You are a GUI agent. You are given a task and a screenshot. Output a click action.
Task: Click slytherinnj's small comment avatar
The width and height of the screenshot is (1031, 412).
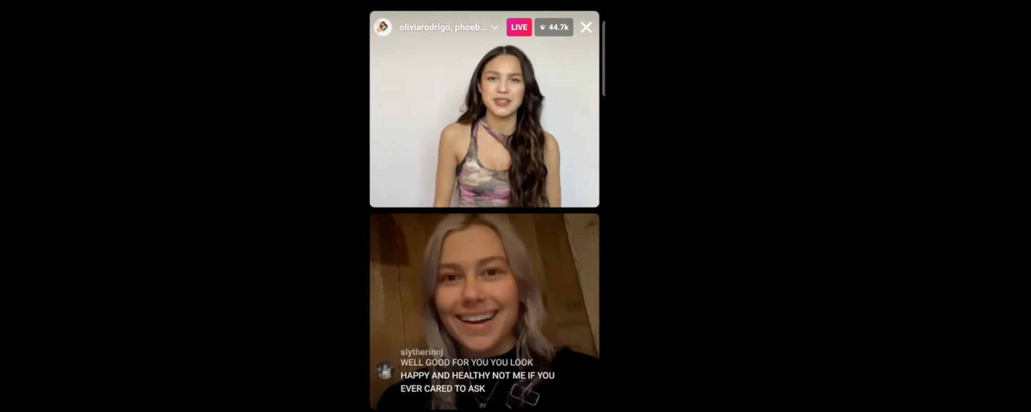coord(385,370)
